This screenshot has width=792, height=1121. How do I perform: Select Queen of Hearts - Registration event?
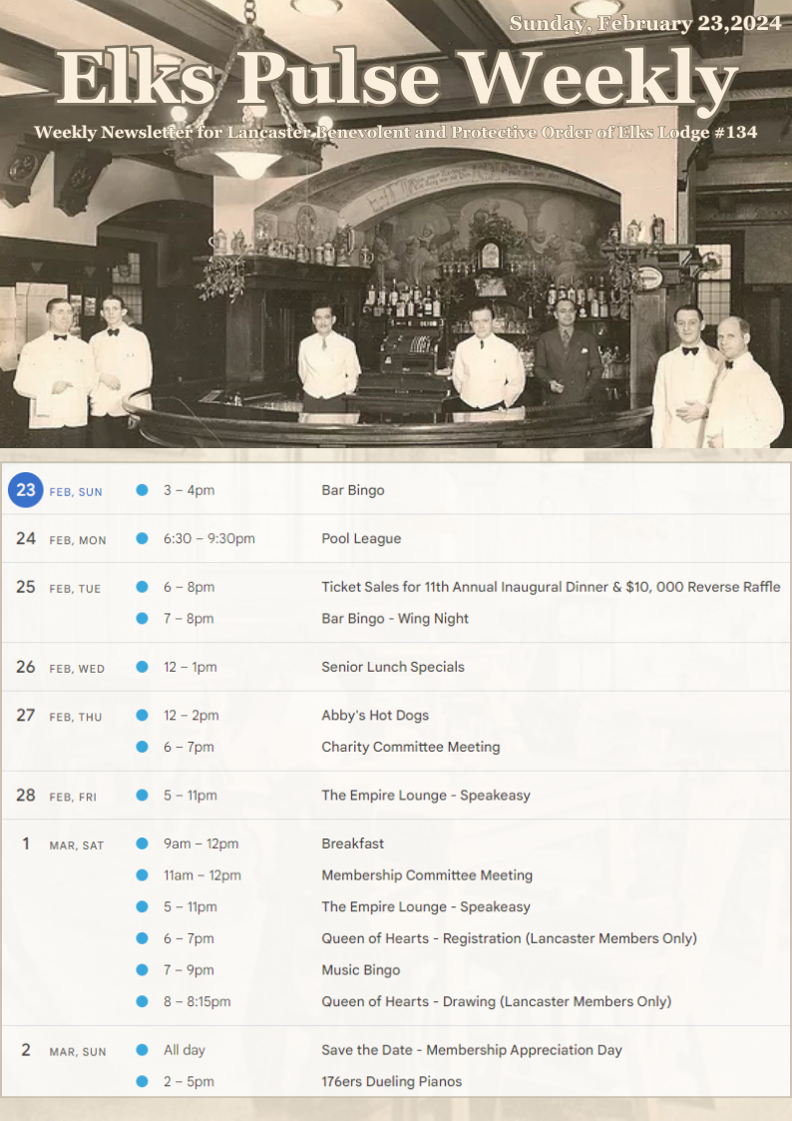[x=509, y=938]
